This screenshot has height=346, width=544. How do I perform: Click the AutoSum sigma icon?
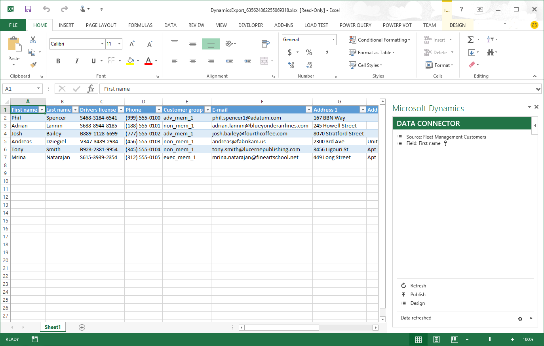470,40
